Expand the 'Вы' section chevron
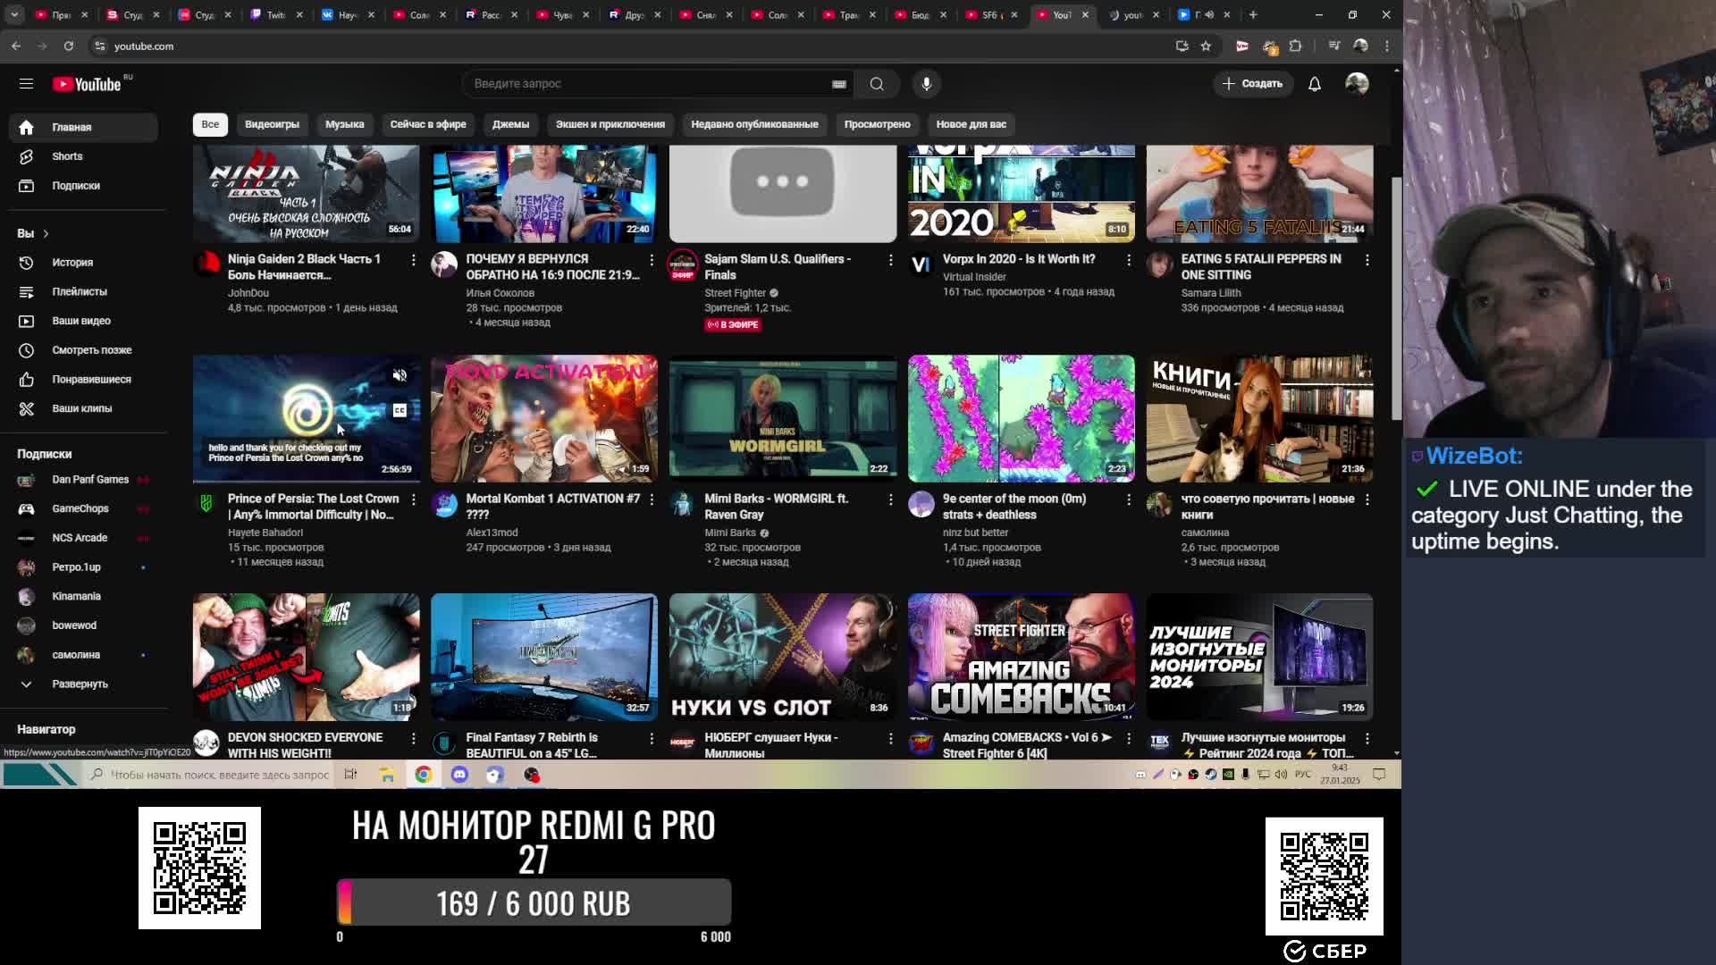This screenshot has width=1716, height=965. pyautogui.click(x=46, y=234)
